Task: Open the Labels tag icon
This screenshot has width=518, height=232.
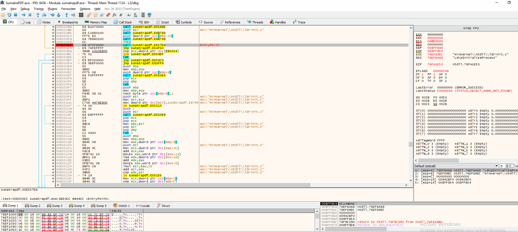Action: (x=102, y=15)
